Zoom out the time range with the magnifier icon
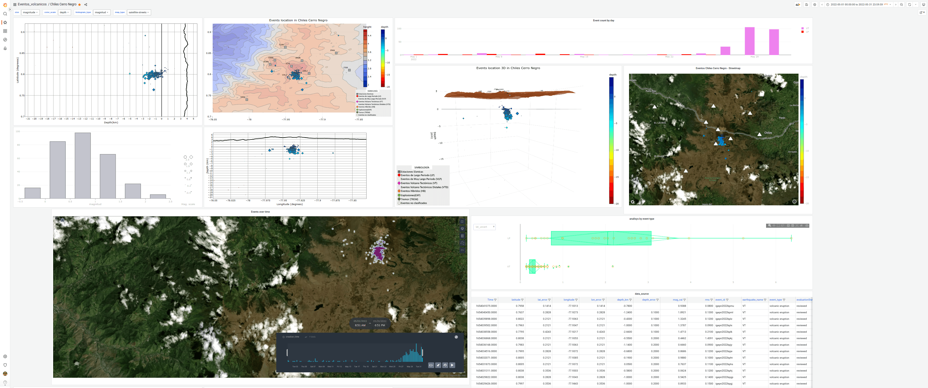 click(901, 4)
